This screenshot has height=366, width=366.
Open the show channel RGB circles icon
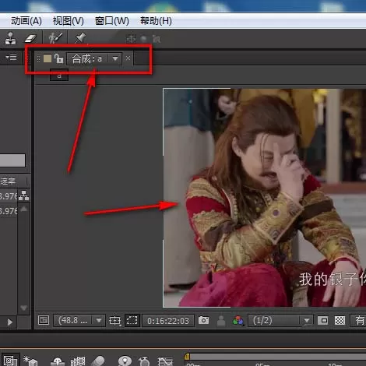238,321
